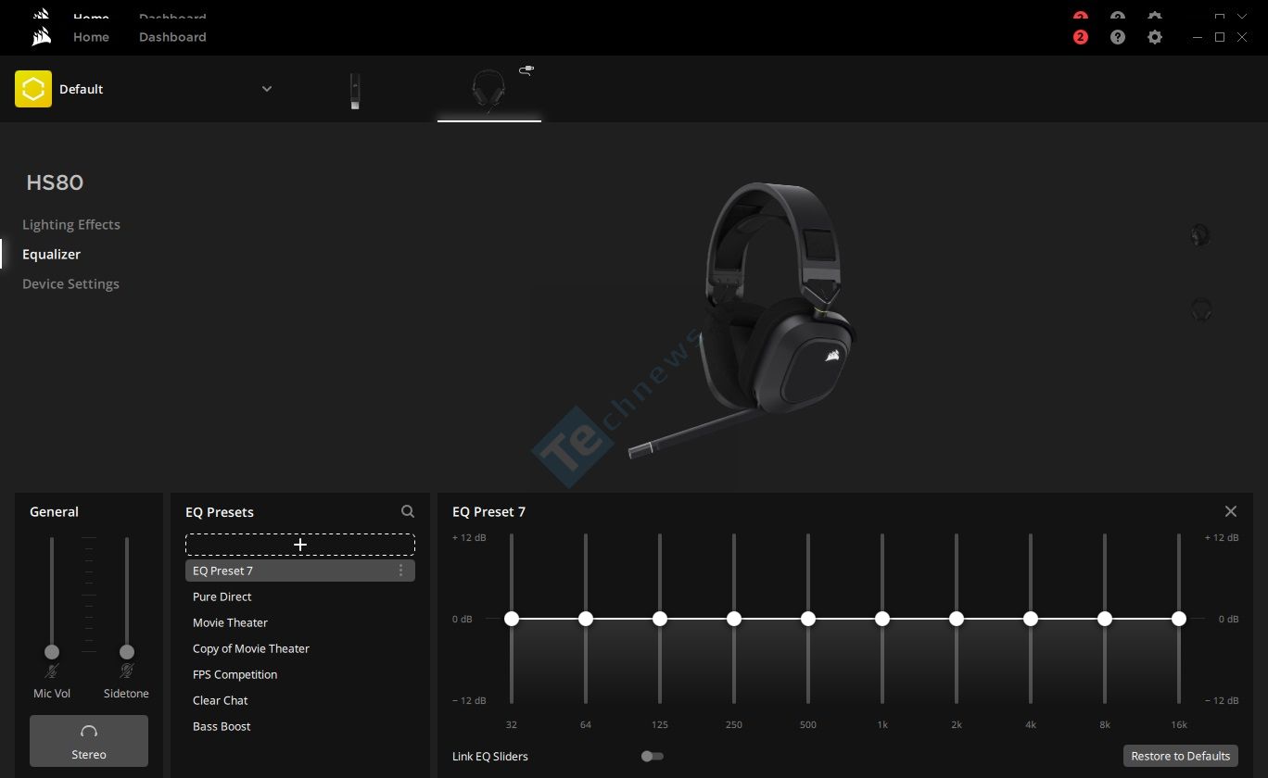Click the HS80 device title
This screenshot has width=1268, height=778.
click(x=55, y=182)
